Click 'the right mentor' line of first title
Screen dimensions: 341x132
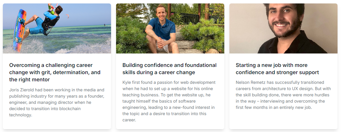tap(29, 79)
